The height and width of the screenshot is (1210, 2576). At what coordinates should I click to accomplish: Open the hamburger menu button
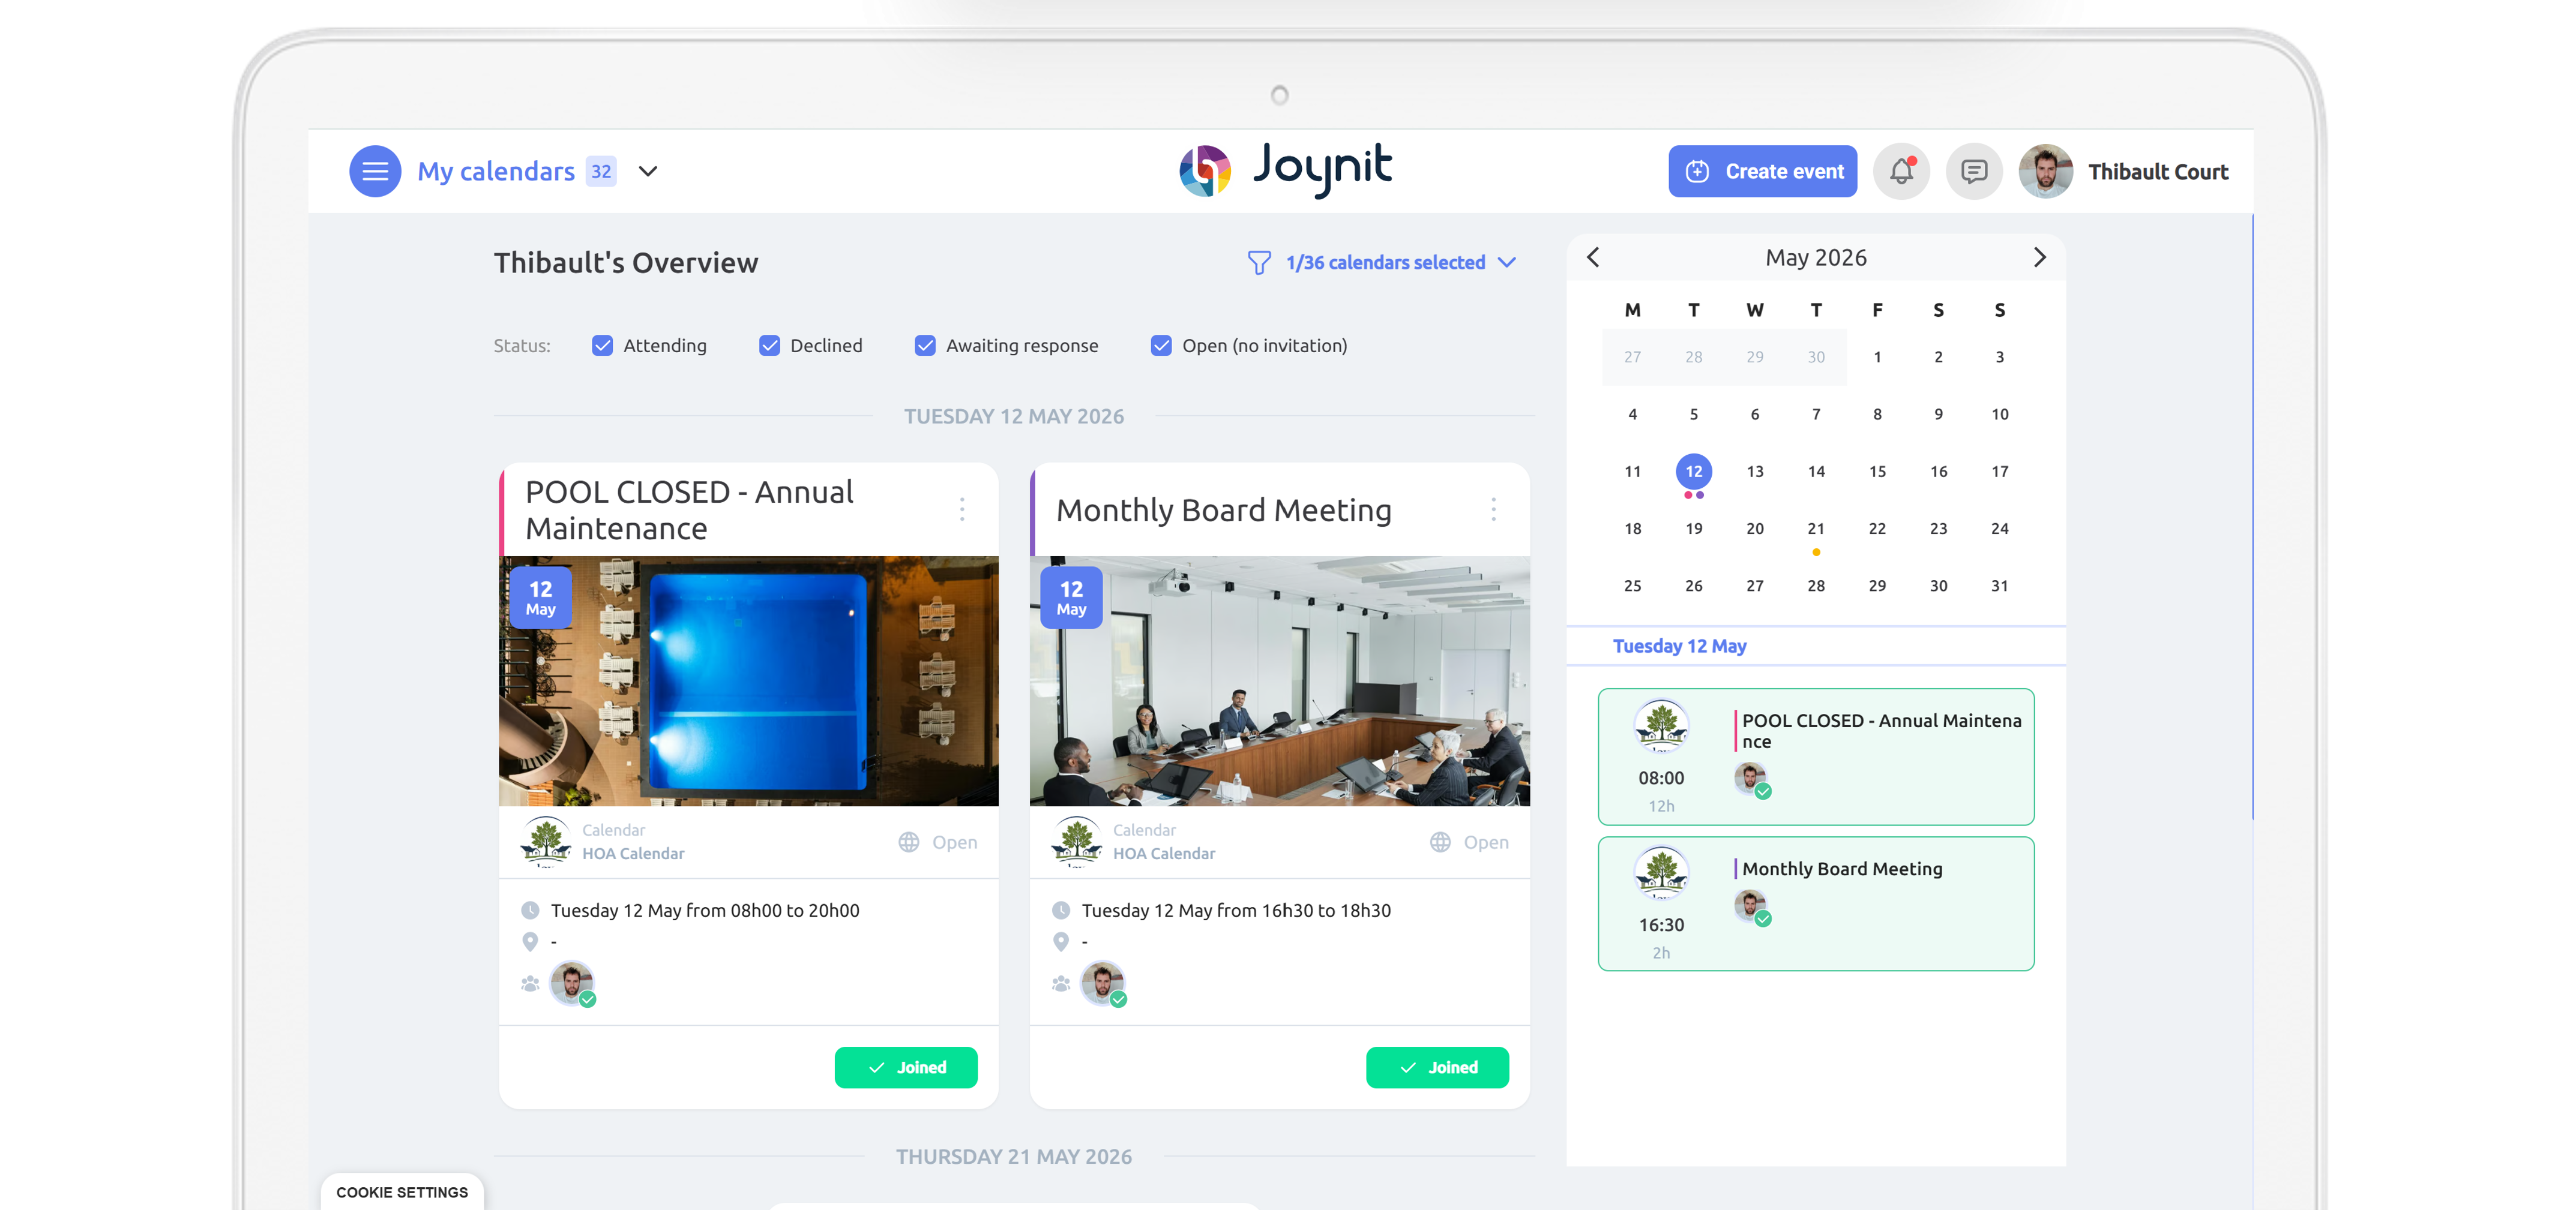tap(375, 171)
